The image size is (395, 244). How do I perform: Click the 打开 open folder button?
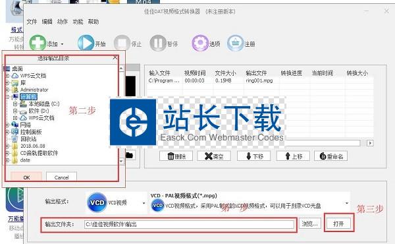(x=338, y=224)
